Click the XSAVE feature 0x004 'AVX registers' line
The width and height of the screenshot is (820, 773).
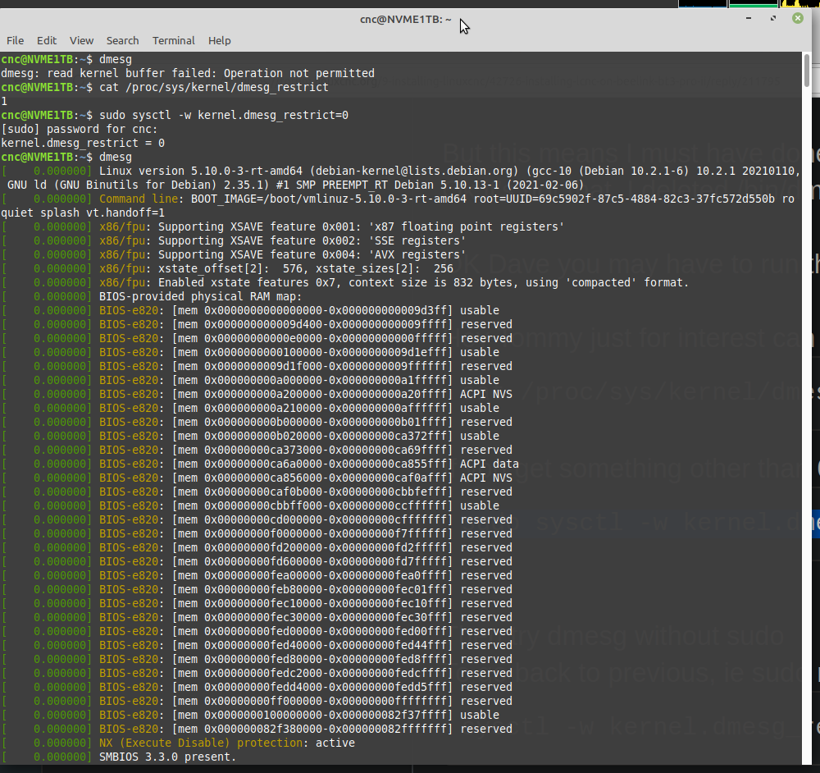point(233,254)
